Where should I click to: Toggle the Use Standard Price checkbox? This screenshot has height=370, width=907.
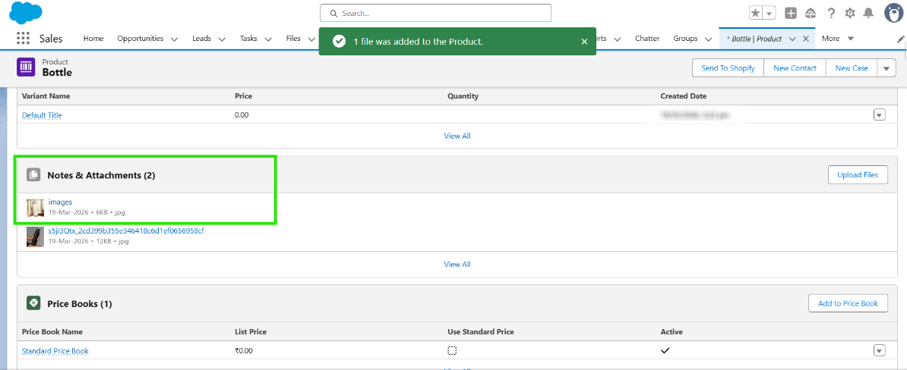click(452, 351)
